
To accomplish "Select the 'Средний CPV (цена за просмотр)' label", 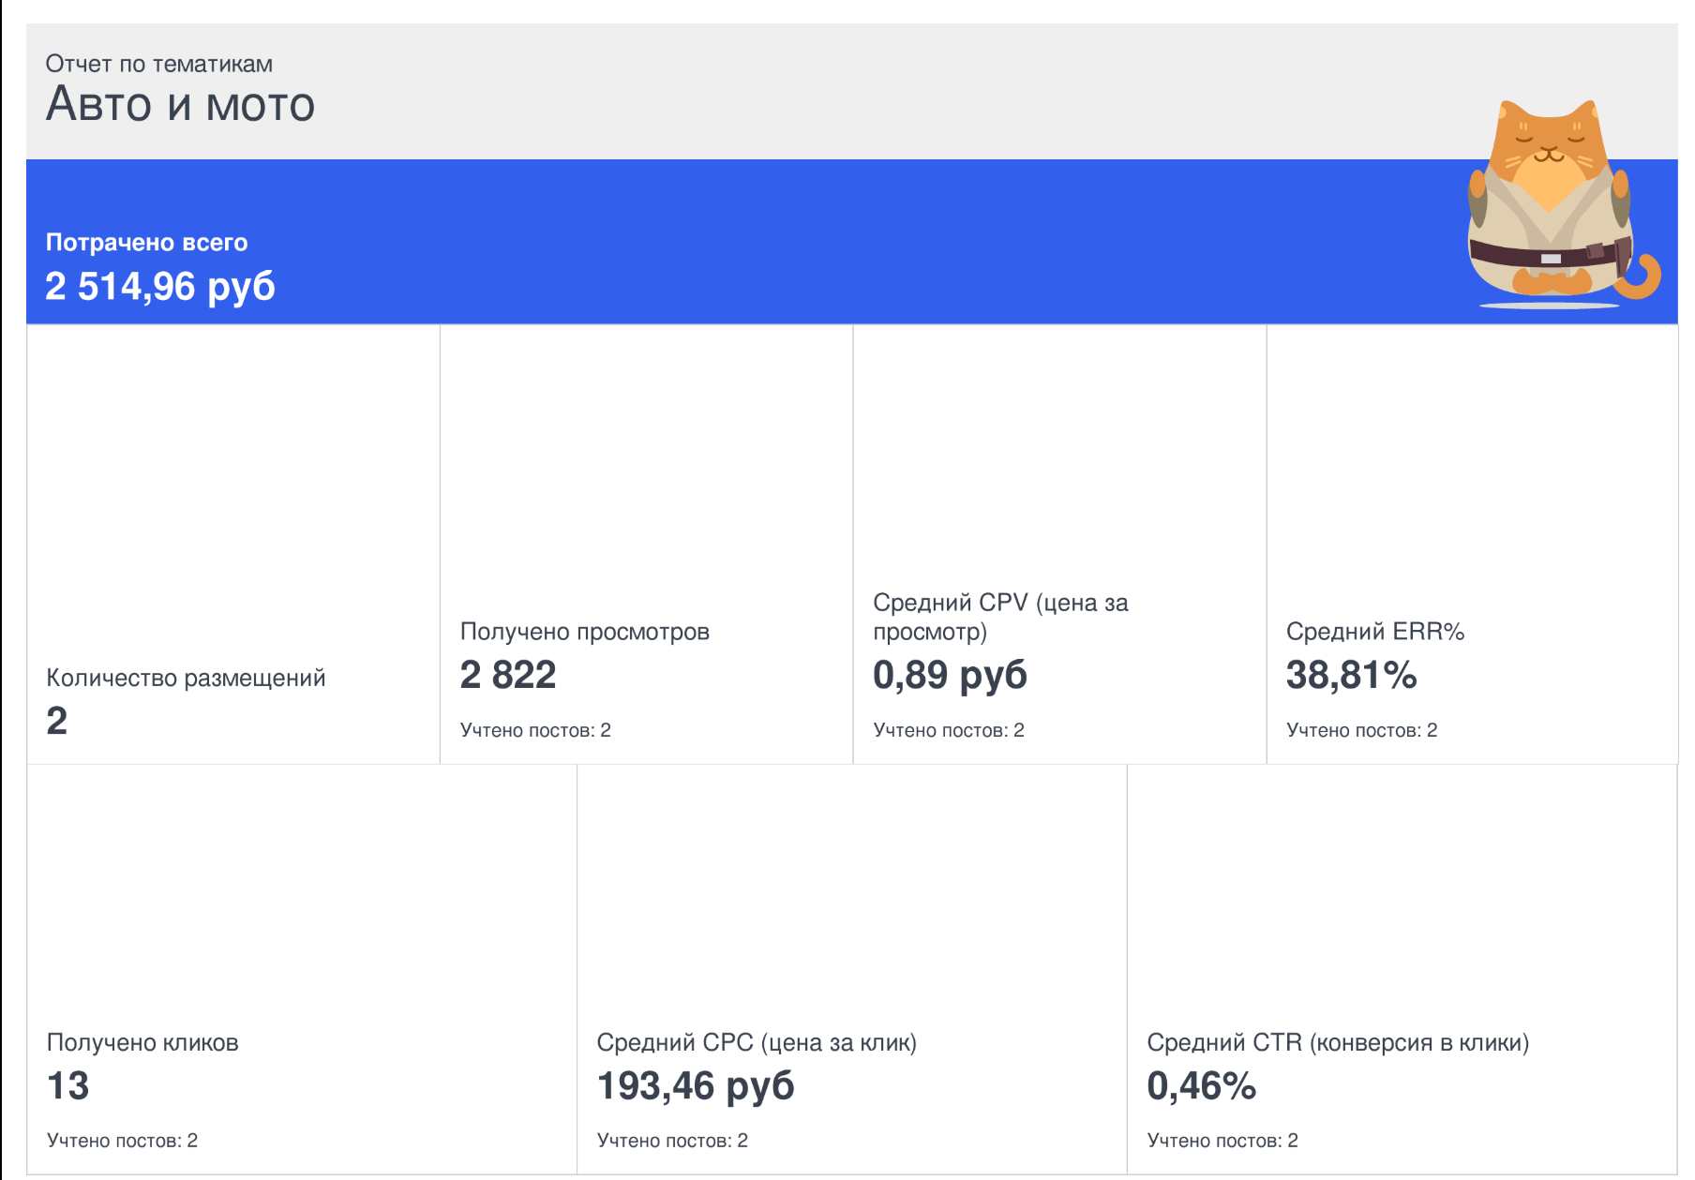I will point(1000,617).
